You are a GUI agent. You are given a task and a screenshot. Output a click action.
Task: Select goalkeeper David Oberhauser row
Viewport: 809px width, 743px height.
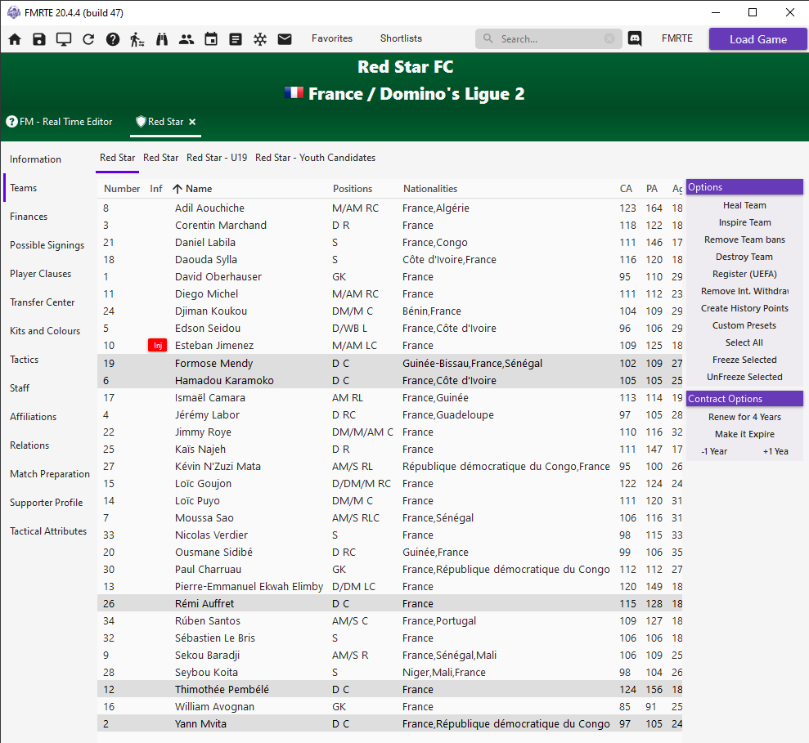389,277
